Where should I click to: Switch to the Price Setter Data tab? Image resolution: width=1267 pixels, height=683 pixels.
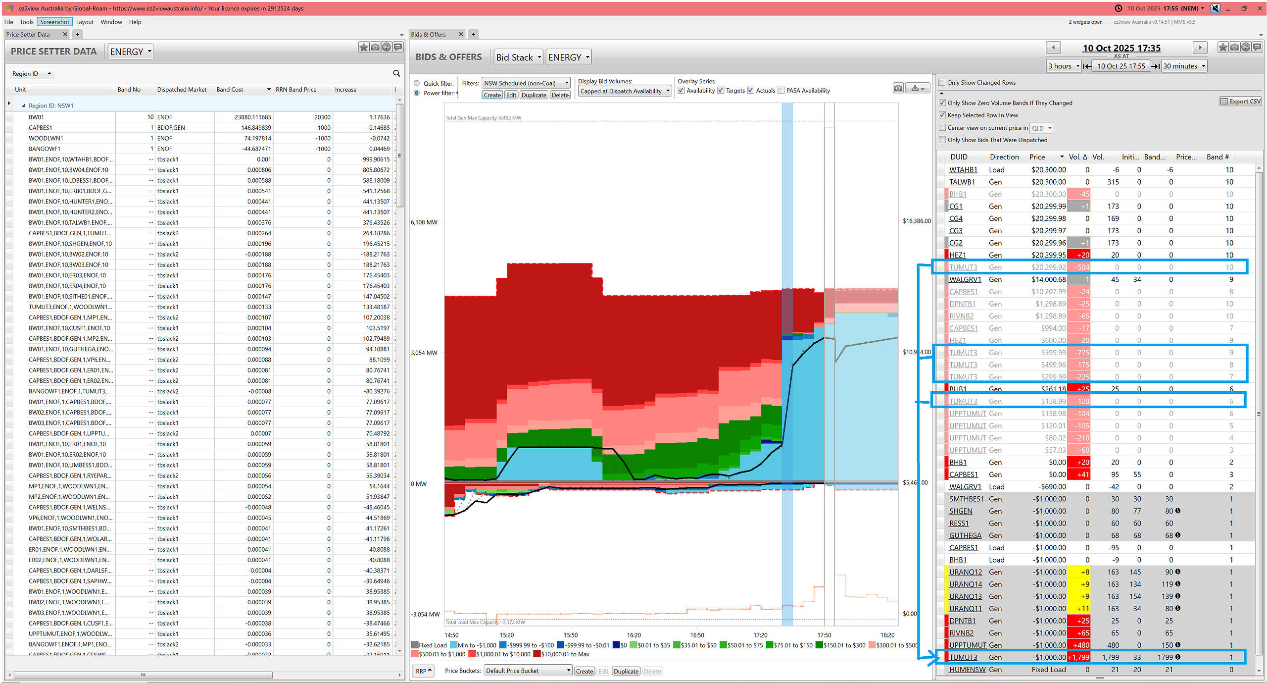tap(28, 34)
